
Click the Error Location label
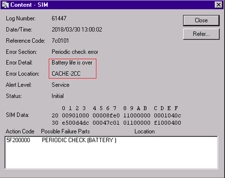click(22, 74)
